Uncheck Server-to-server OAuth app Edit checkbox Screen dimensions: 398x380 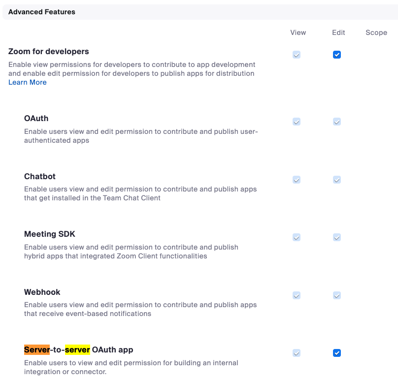[337, 353]
